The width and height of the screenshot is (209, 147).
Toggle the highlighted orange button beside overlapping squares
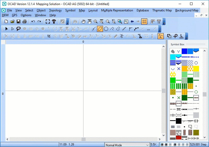tap(160, 36)
